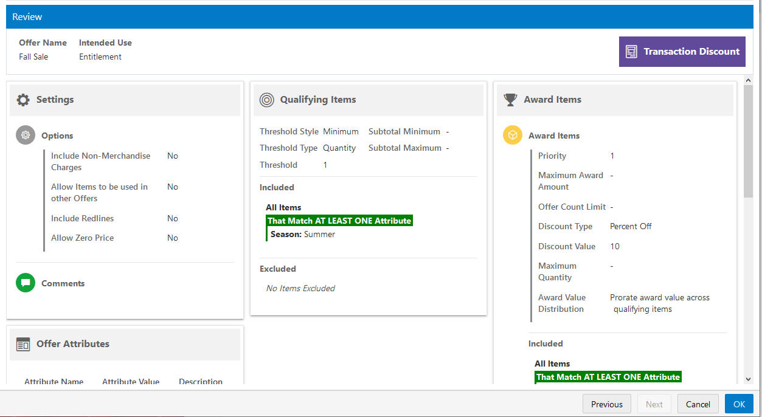
Task: Click OK to confirm the review
Action: pos(739,404)
